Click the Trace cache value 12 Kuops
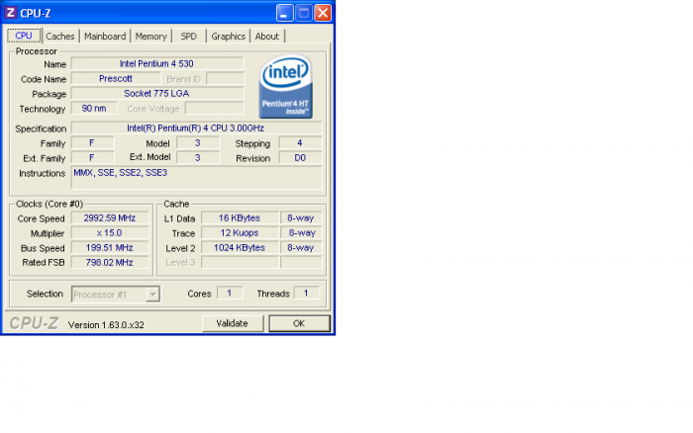The height and width of the screenshot is (433, 693). click(x=240, y=233)
